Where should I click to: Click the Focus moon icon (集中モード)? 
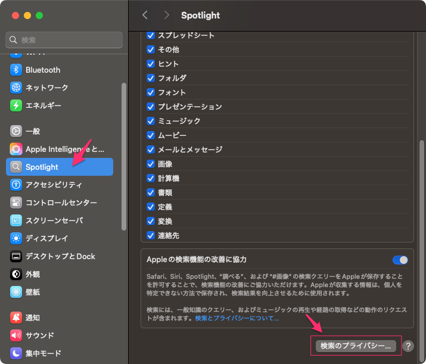click(x=16, y=353)
